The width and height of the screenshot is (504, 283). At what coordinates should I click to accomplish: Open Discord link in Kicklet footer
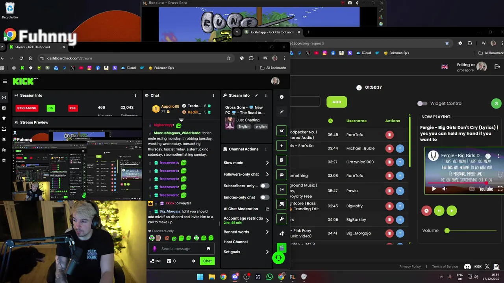pyautogui.click(x=467, y=266)
